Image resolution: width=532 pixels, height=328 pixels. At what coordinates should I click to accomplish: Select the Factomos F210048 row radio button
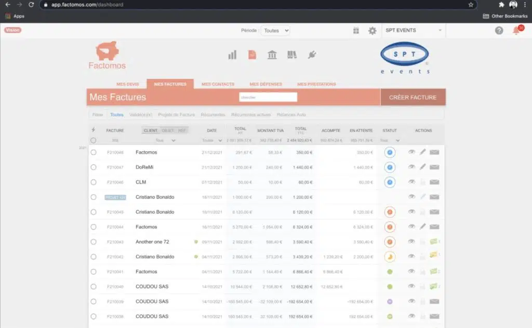coord(94,152)
